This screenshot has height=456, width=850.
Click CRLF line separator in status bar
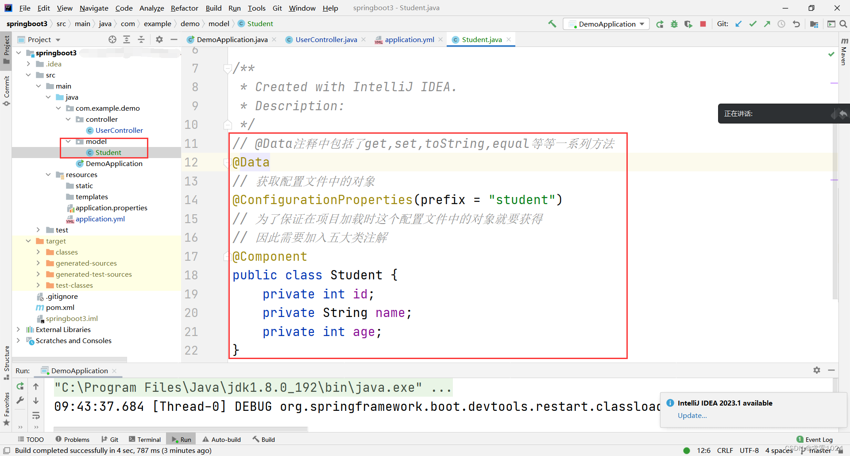click(725, 450)
